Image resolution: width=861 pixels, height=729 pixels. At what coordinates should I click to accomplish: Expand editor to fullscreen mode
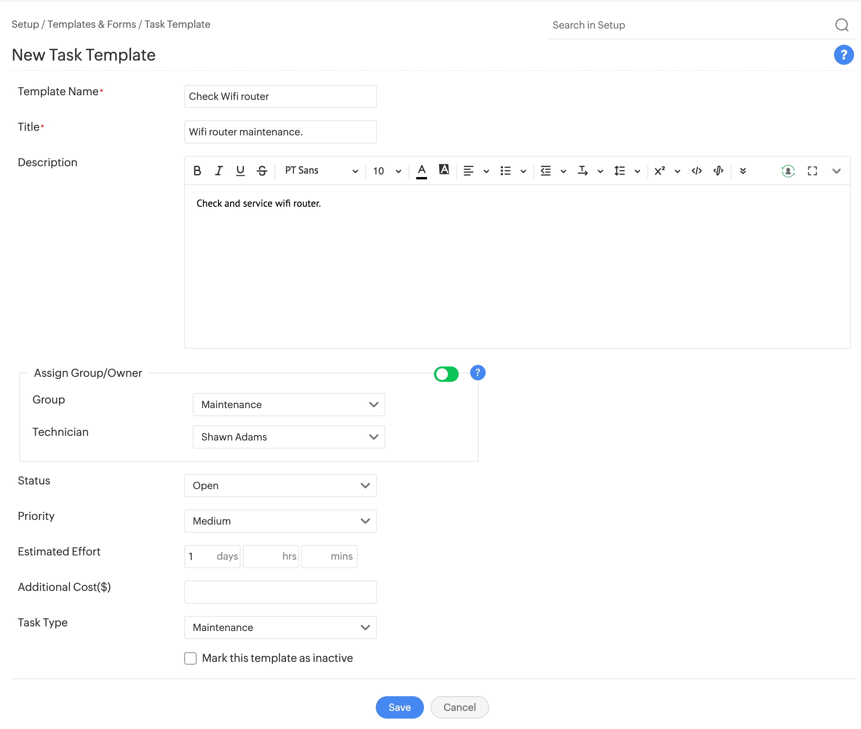[x=812, y=170]
